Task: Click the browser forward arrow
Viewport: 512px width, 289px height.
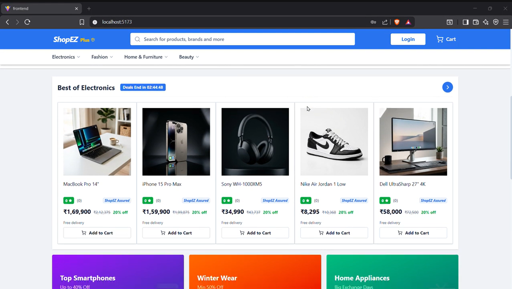Action: pyautogui.click(x=17, y=22)
